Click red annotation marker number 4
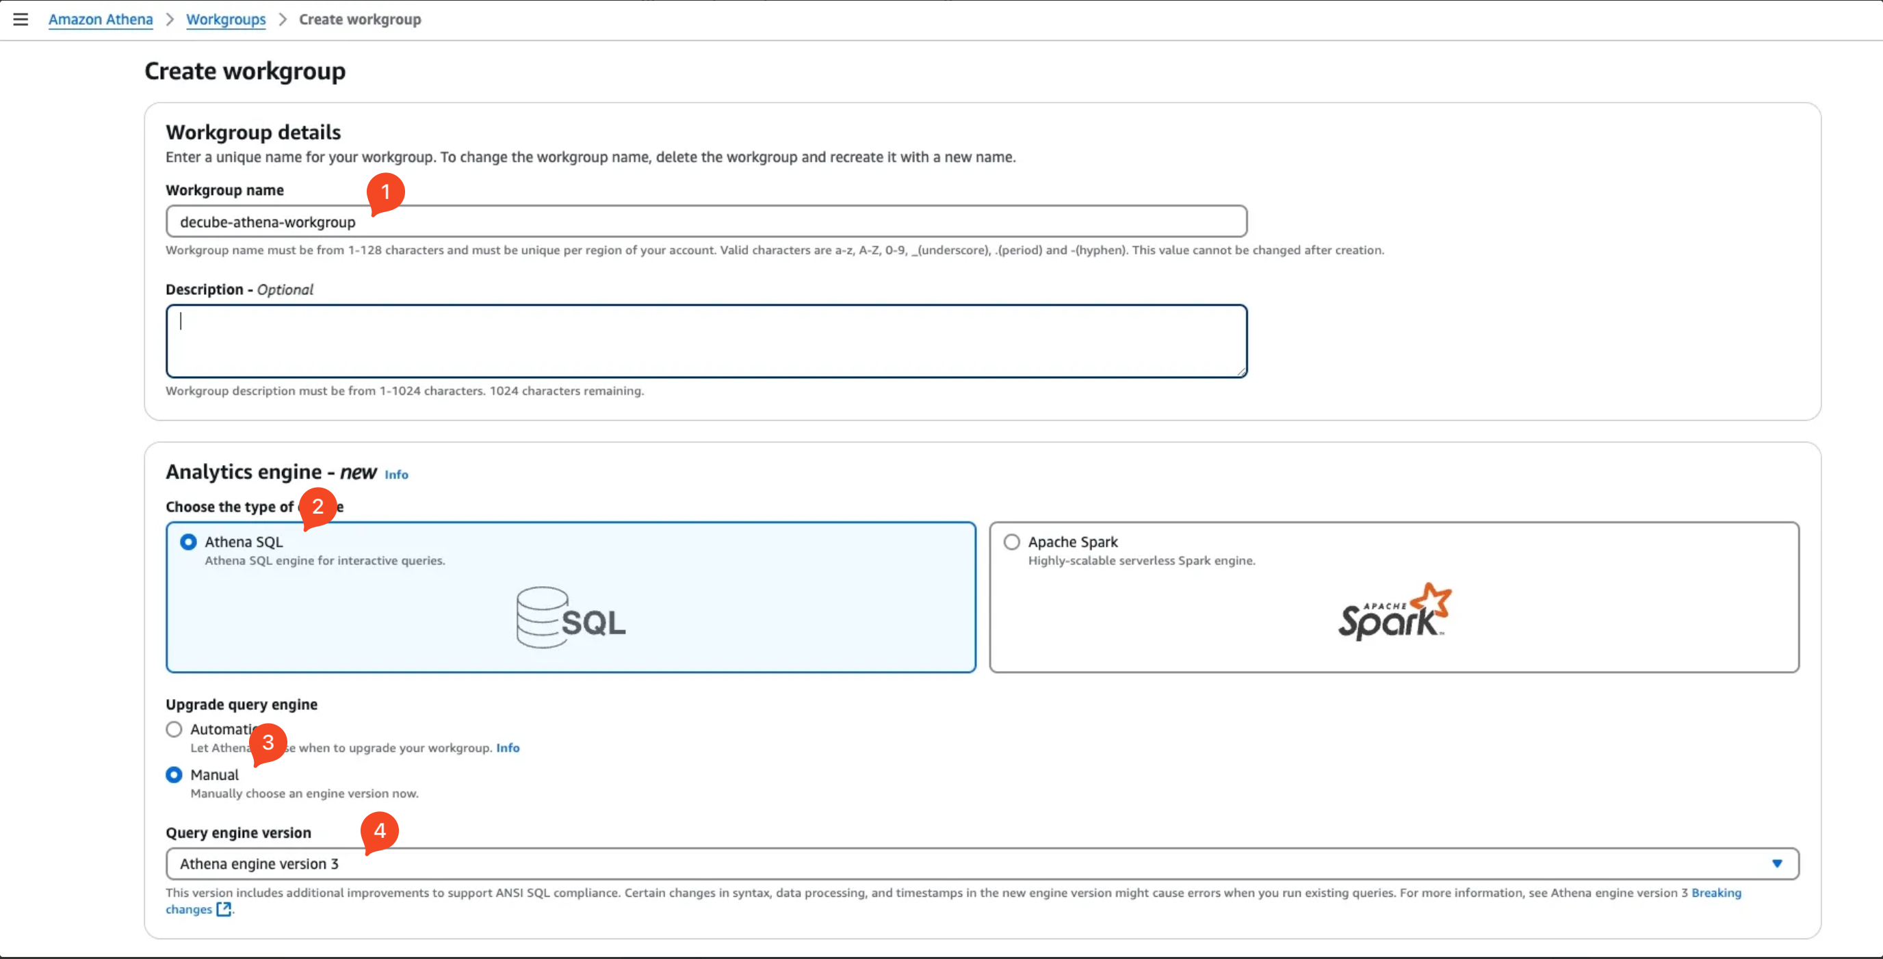Image resolution: width=1883 pixels, height=959 pixels. click(x=379, y=830)
